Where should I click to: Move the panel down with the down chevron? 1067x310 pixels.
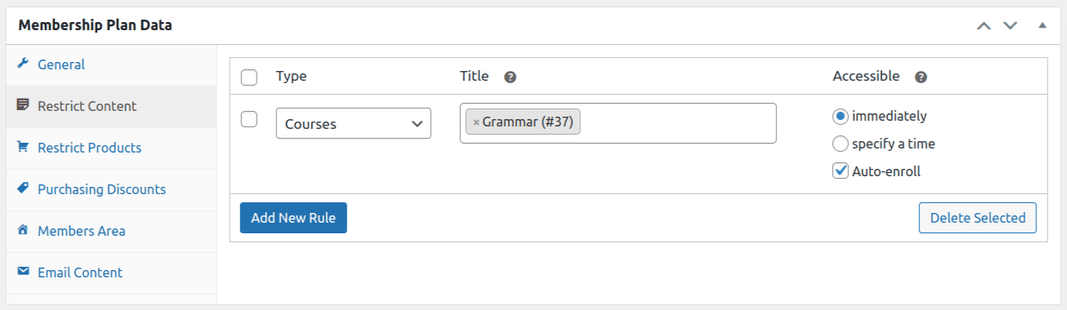click(x=1011, y=25)
